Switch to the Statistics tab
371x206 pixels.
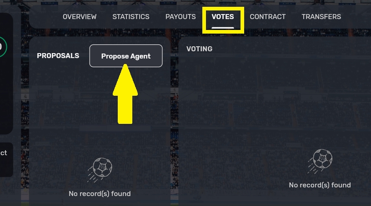[x=131, y=17]
